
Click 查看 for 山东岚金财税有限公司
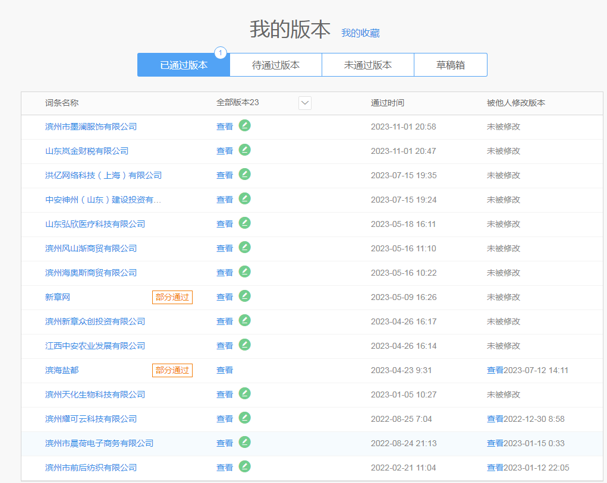tap(225, 151)
